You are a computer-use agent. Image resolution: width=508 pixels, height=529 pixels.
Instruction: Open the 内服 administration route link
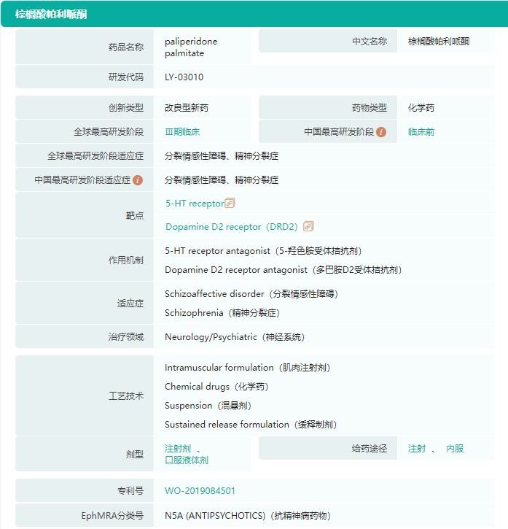point(455,449)
